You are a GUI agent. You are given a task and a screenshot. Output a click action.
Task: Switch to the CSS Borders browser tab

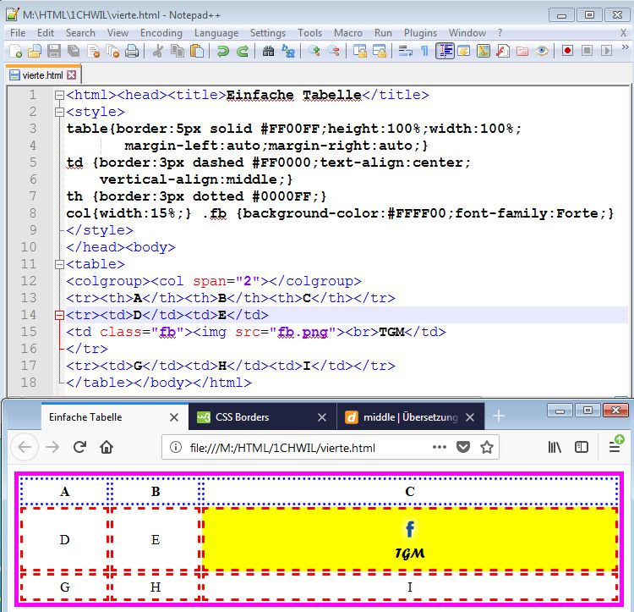click(x=263, y=417)
